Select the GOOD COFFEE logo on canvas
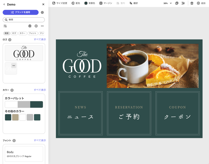Image resolution: width=209 pixels, height=164 pixels. (x=82, y=64)
